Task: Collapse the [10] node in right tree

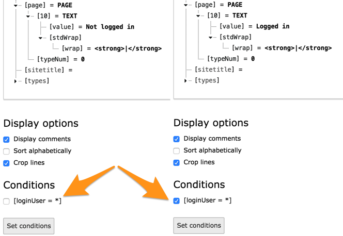Action: pyautogui.click(x=198, y=16)
